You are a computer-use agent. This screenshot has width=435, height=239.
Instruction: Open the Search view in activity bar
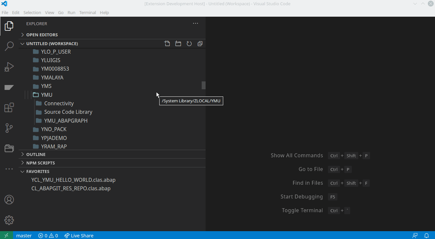pos(9,46)
